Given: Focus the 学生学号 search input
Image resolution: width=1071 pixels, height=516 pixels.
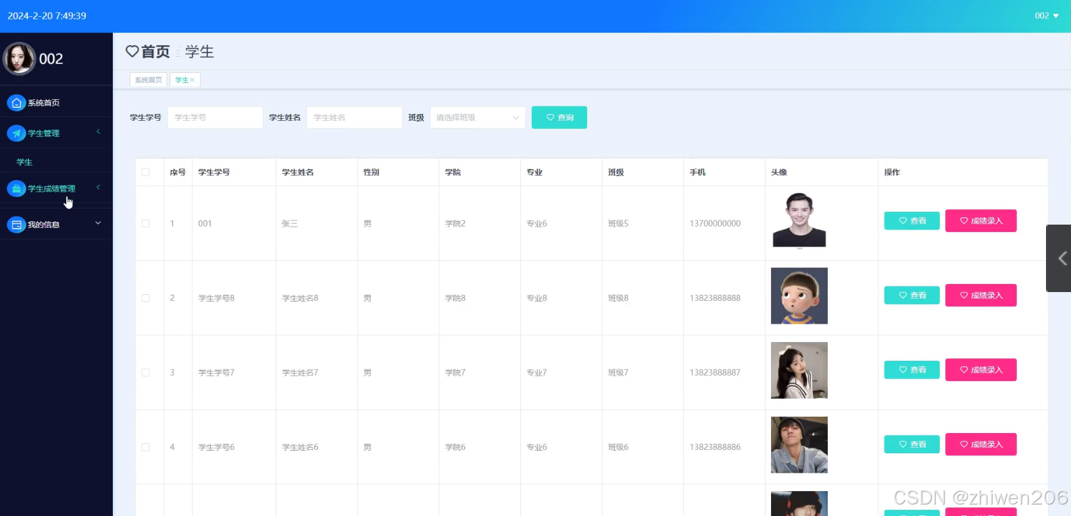Looking at the screenshot, I should (215, 117).
